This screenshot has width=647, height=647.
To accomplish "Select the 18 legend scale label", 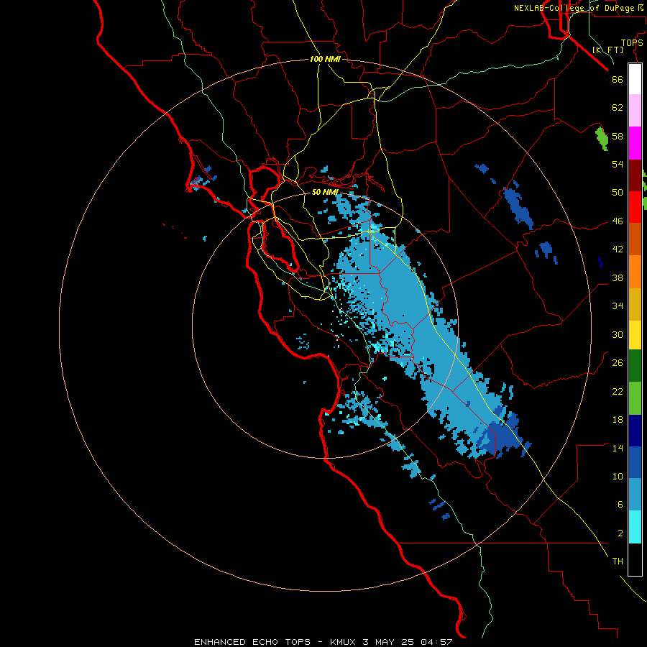I will point(618,420).
